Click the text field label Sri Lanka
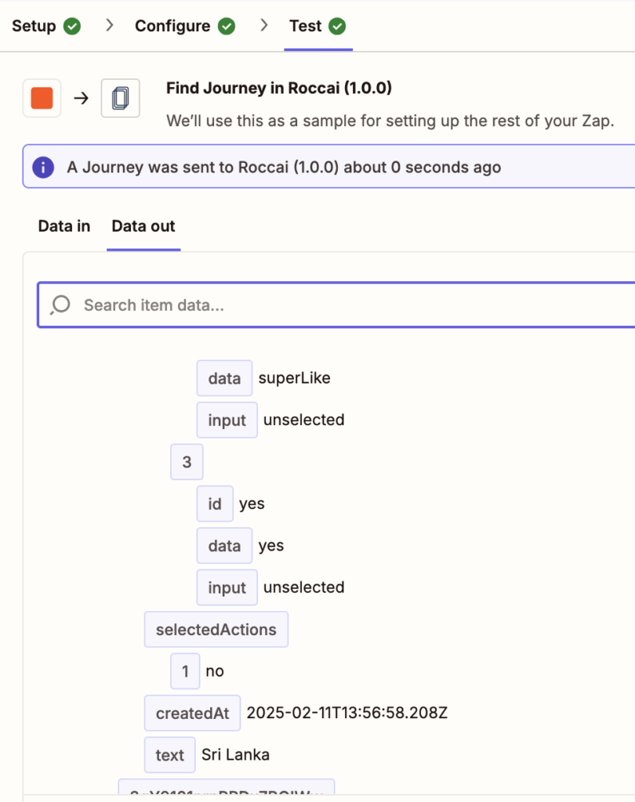Image resolution: width=635 pixels, height=802 pixels. (169, 755)
